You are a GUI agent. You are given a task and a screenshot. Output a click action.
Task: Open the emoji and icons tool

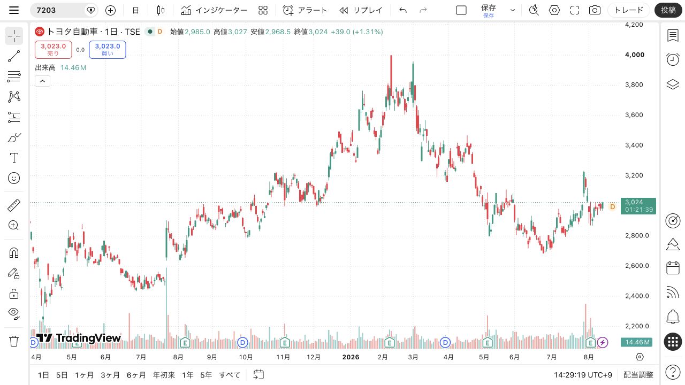pyautogui.click(x=14, y=178)
